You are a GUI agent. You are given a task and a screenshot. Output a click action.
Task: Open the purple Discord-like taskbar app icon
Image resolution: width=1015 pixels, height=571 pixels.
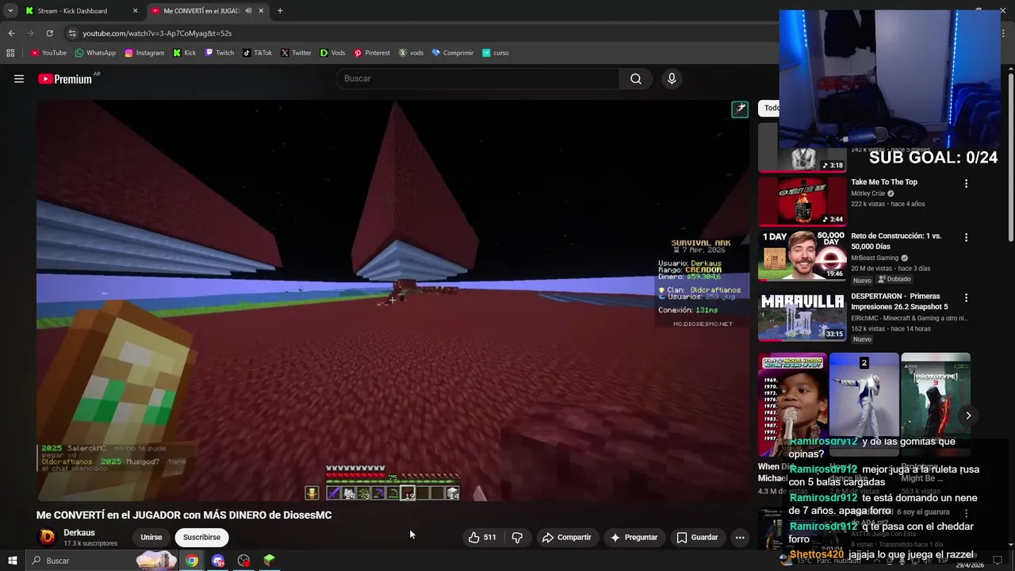[x=218, y=561]
